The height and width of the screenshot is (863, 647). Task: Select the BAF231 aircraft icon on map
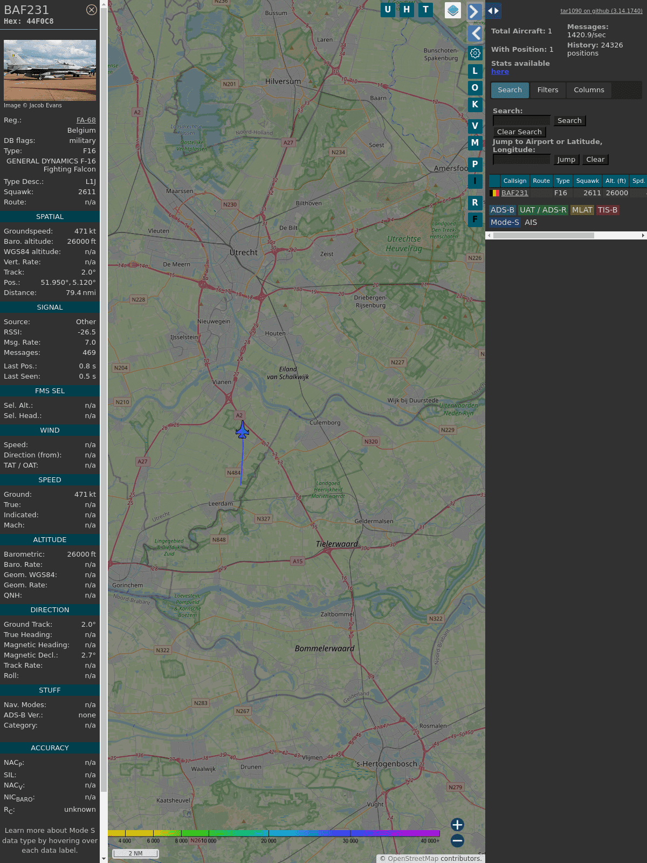pos(243,430)
